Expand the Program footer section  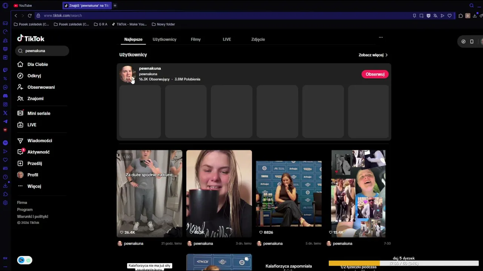pyautogui.click(x=25, y=209)
